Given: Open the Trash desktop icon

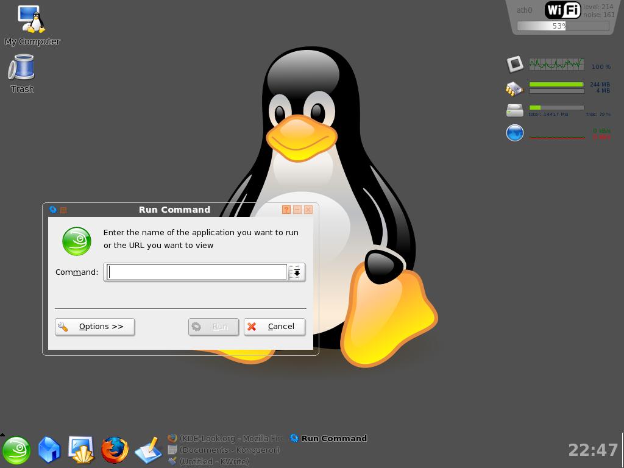Looking at the screenshot, I should 22,74.
